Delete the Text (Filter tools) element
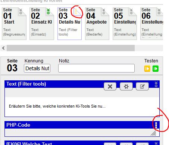The width and height of the screenshot is (169, 145). click(x=110, y=86)
